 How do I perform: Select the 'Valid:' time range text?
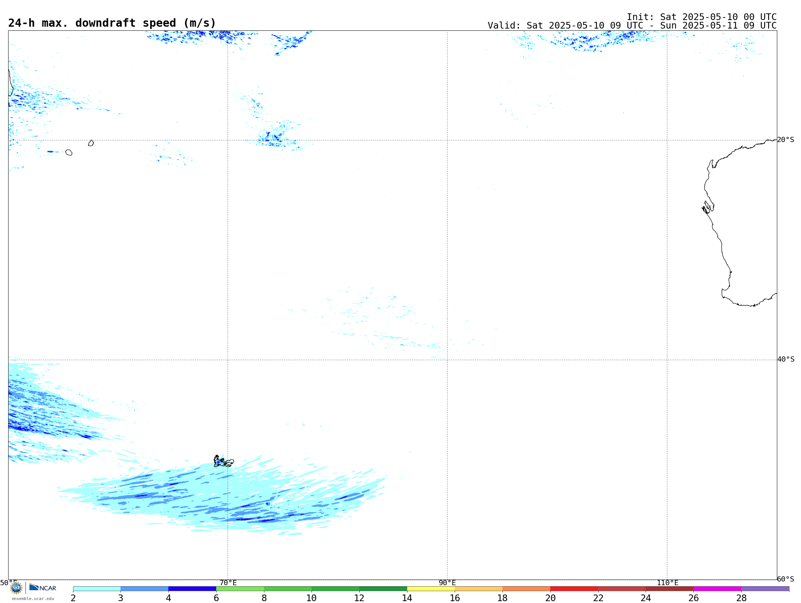[632, 26]
